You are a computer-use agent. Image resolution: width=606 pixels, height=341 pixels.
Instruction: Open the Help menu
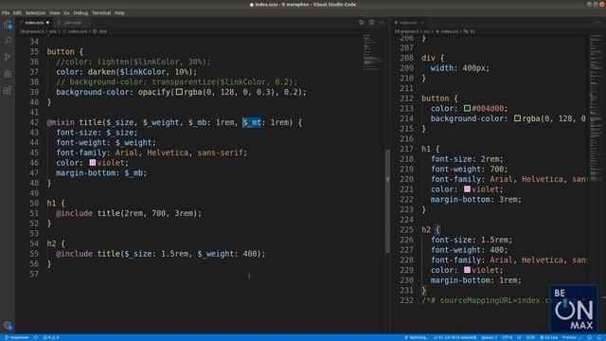[119, 12]
